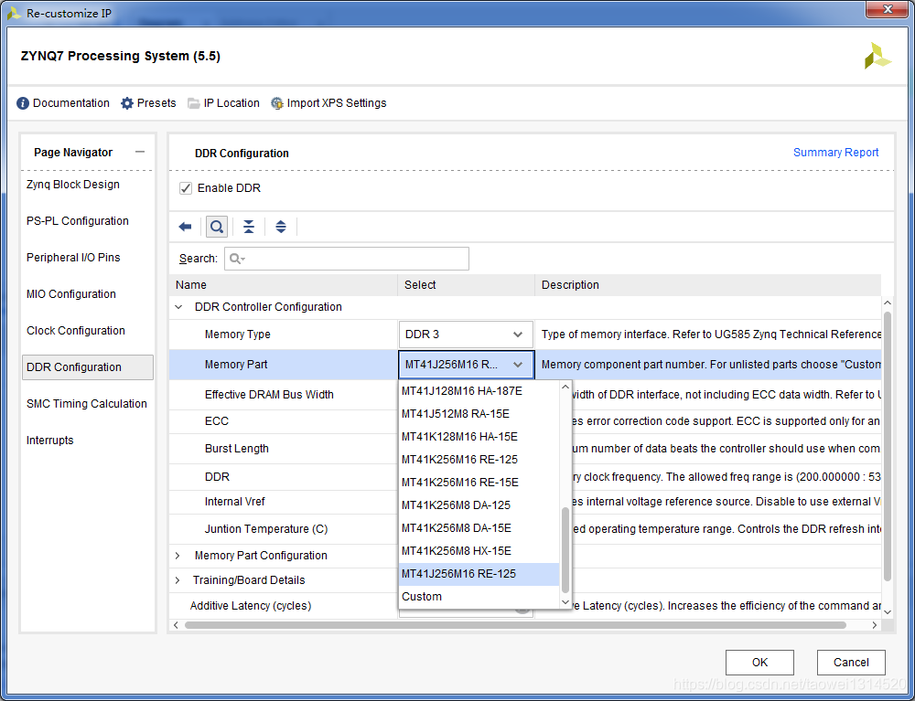
Task: Select MT41J128M16 HA-187E from list
Action: (479, 391)
